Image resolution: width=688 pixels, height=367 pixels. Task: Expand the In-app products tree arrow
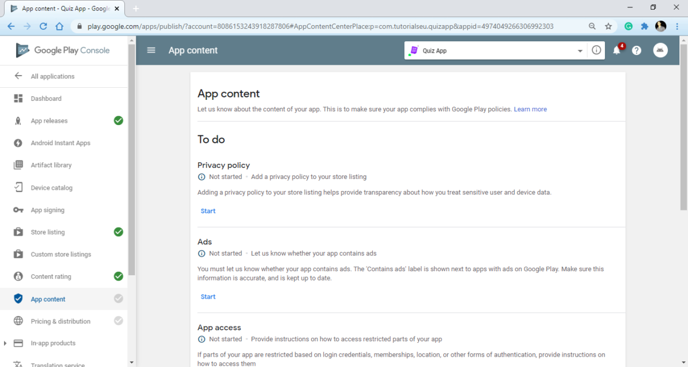[5, 343]
